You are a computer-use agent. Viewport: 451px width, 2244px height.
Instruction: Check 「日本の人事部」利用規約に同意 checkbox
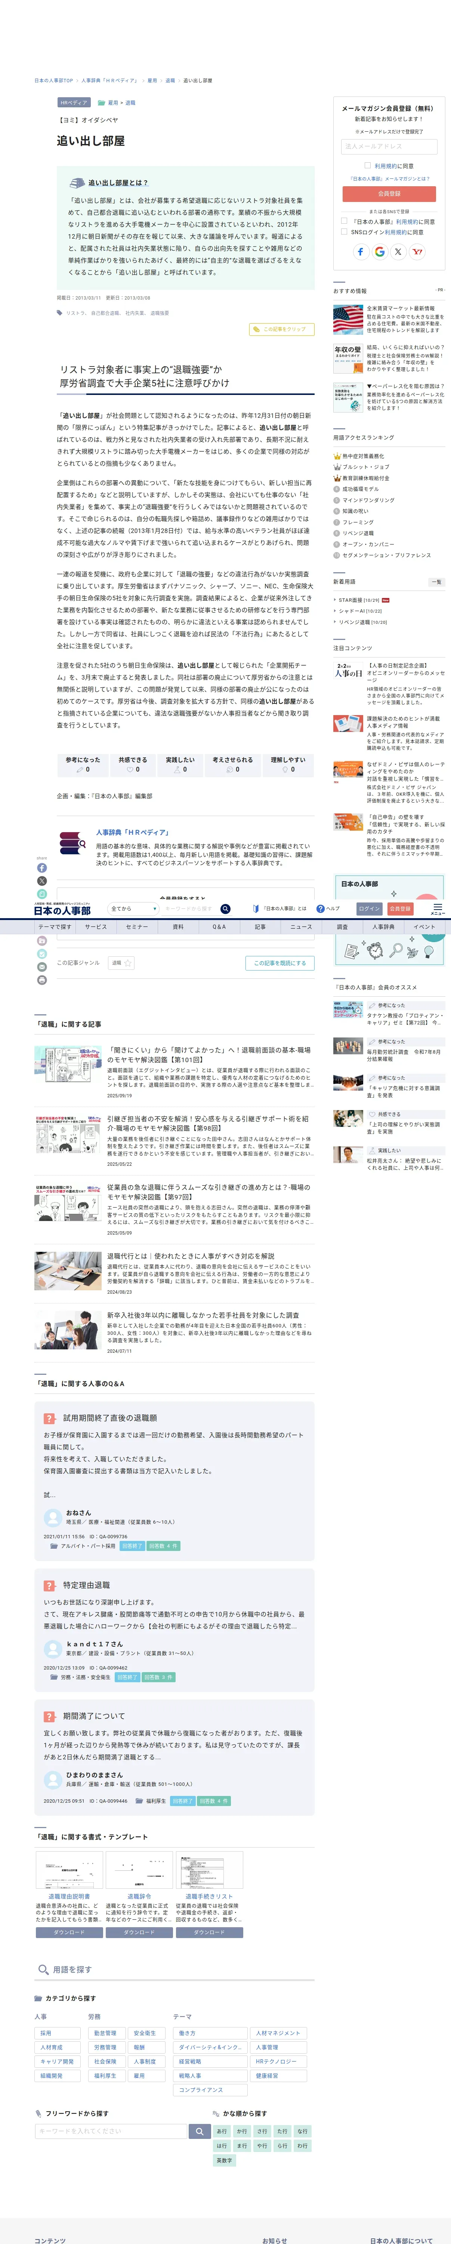344,221
